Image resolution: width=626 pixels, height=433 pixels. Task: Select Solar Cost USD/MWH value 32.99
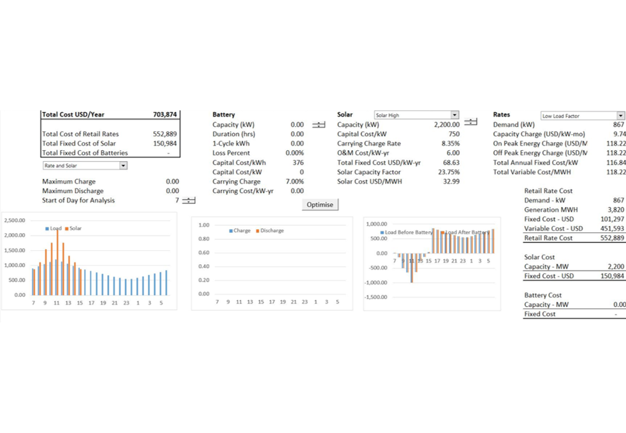coord(451,181)
